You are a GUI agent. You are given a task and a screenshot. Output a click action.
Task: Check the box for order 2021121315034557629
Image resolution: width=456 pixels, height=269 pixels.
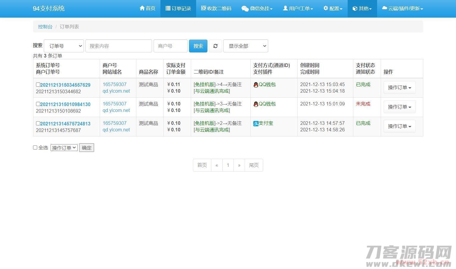pos(38,85)
